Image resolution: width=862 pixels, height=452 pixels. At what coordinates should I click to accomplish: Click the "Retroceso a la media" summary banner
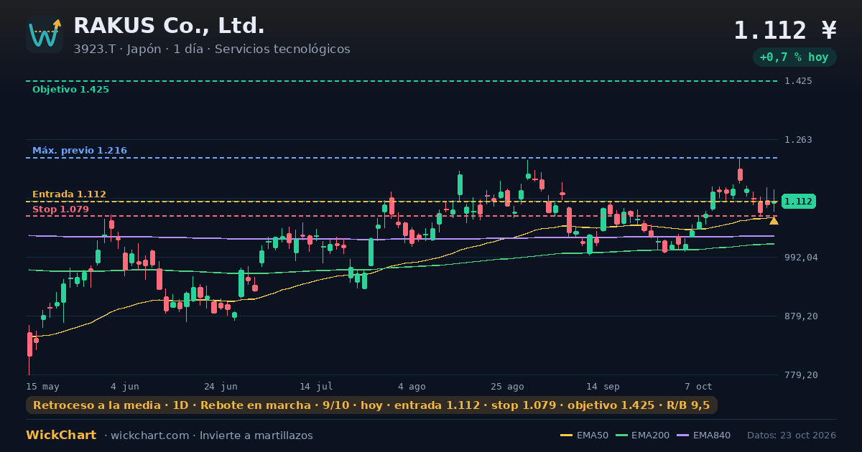(x=371, y=405)
